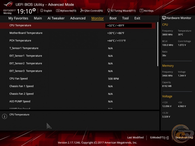Click the Memory heading in Hardware Monitor
Screen dimensions: 195x146
(x=168, y=66)
